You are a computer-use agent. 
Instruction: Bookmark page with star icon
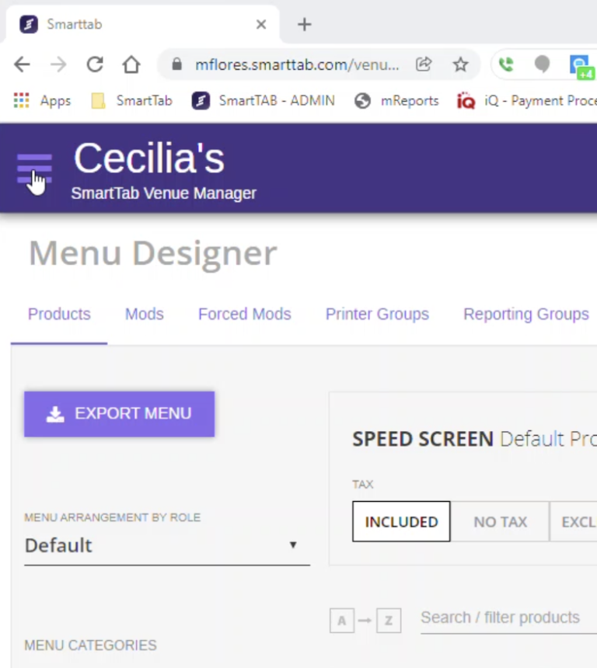click(x=461, y=64)
